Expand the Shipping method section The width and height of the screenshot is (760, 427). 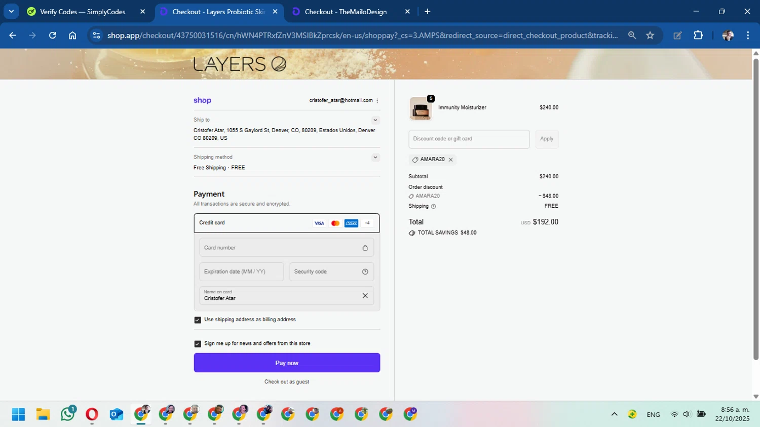[x=375, y=158]
